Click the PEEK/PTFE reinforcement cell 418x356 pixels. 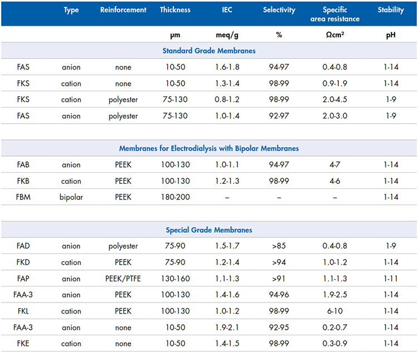tap(123, 278)
